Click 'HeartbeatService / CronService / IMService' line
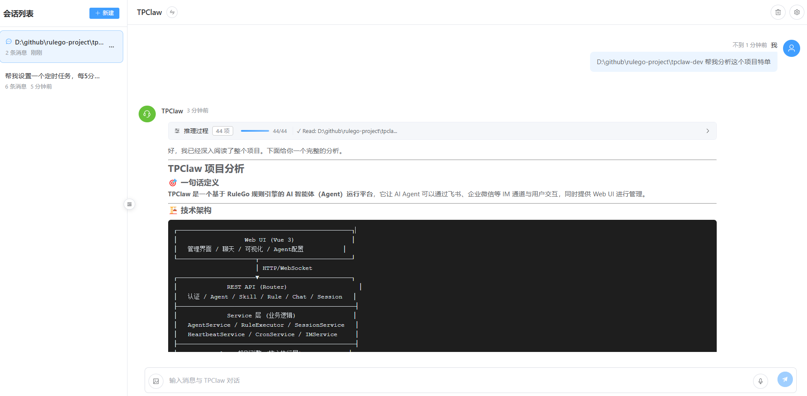This screenshot has height=396, width=807. 262,334
